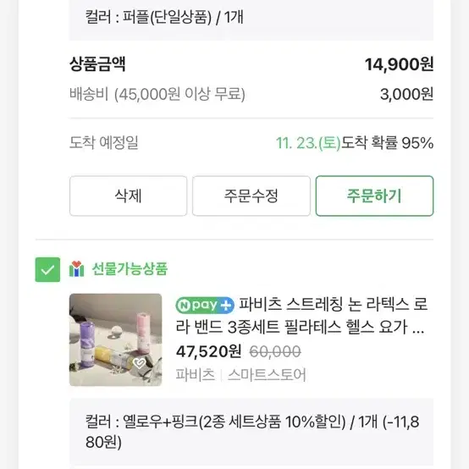Select the 옐로우+핑크 2종 세트상품 option box

[251, 433]
